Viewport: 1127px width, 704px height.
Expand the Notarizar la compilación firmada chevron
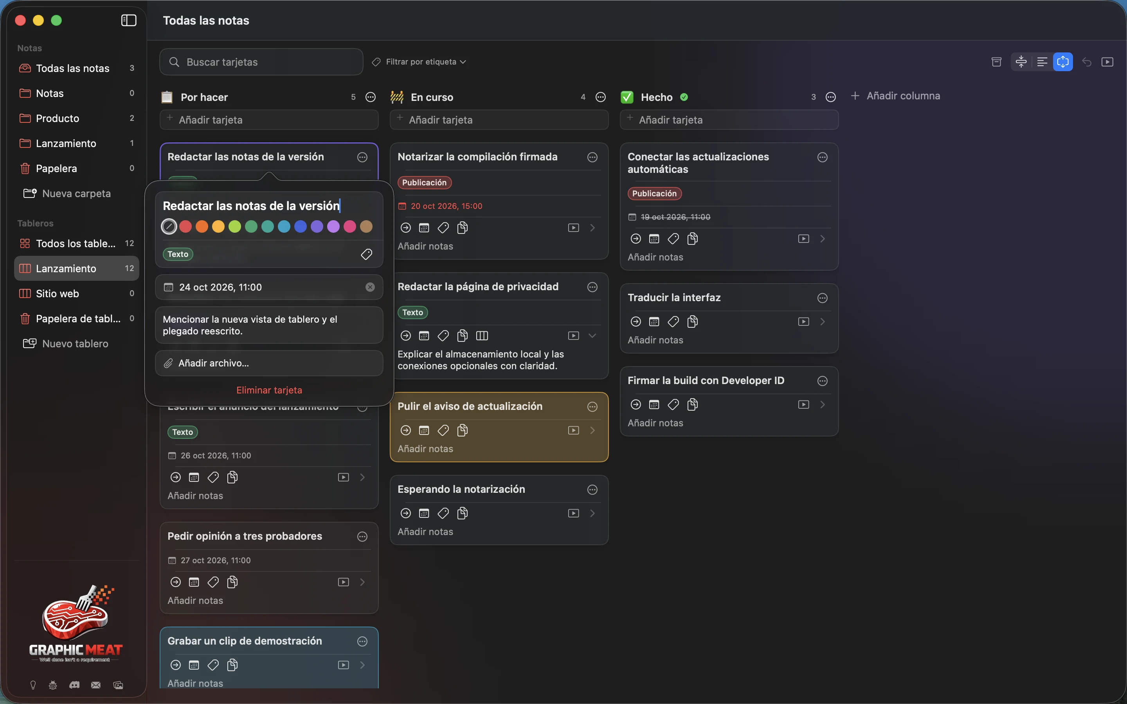(592, 228)
